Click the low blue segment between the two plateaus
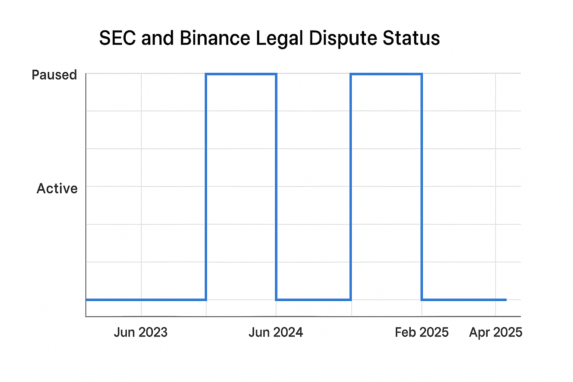Viewport: 573px width, 382px height. click(313, 300)
